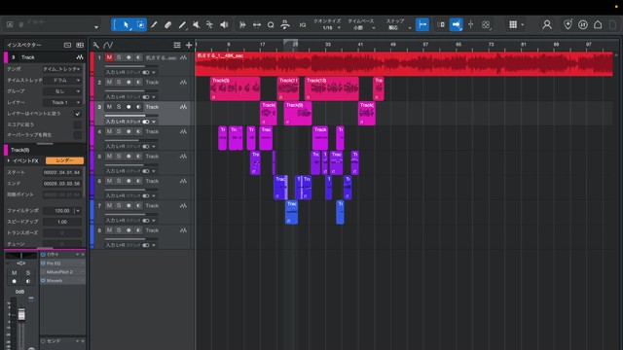This screenshot has height=350, width=623.
Task: Click the waveform icon on track 5
Action: [x=183, y=157]
